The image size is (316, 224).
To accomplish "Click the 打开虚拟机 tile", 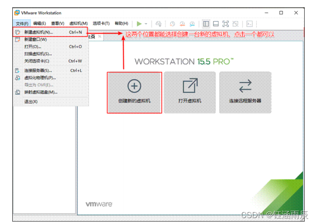I will [190, 93].
